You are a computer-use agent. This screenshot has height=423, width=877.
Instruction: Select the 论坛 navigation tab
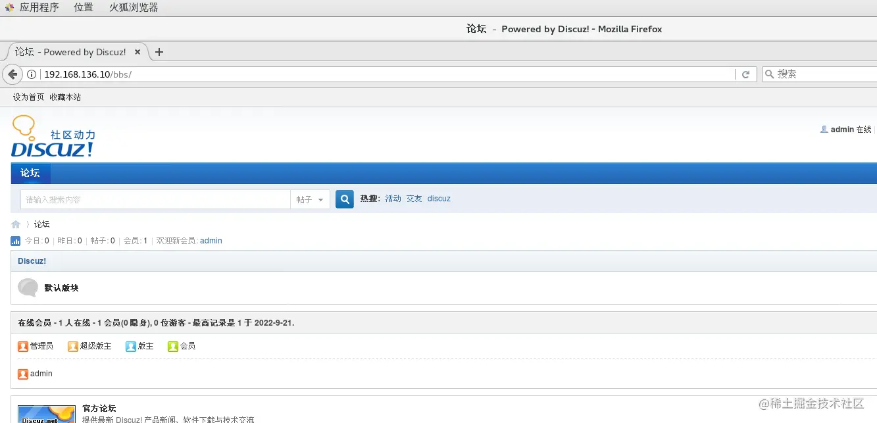coord(30,173)
